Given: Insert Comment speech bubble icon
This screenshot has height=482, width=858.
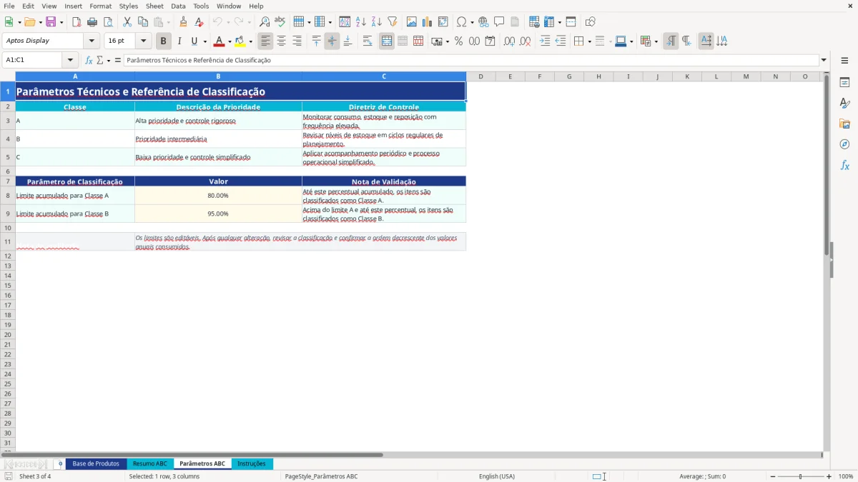Looking at the screenshot, I should pyautogui.click(x=499, y=22).
